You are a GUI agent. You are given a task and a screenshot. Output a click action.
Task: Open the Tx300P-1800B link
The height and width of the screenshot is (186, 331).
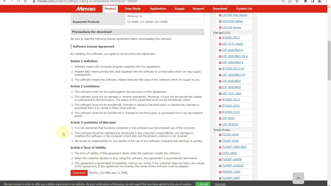coord(232,159)
